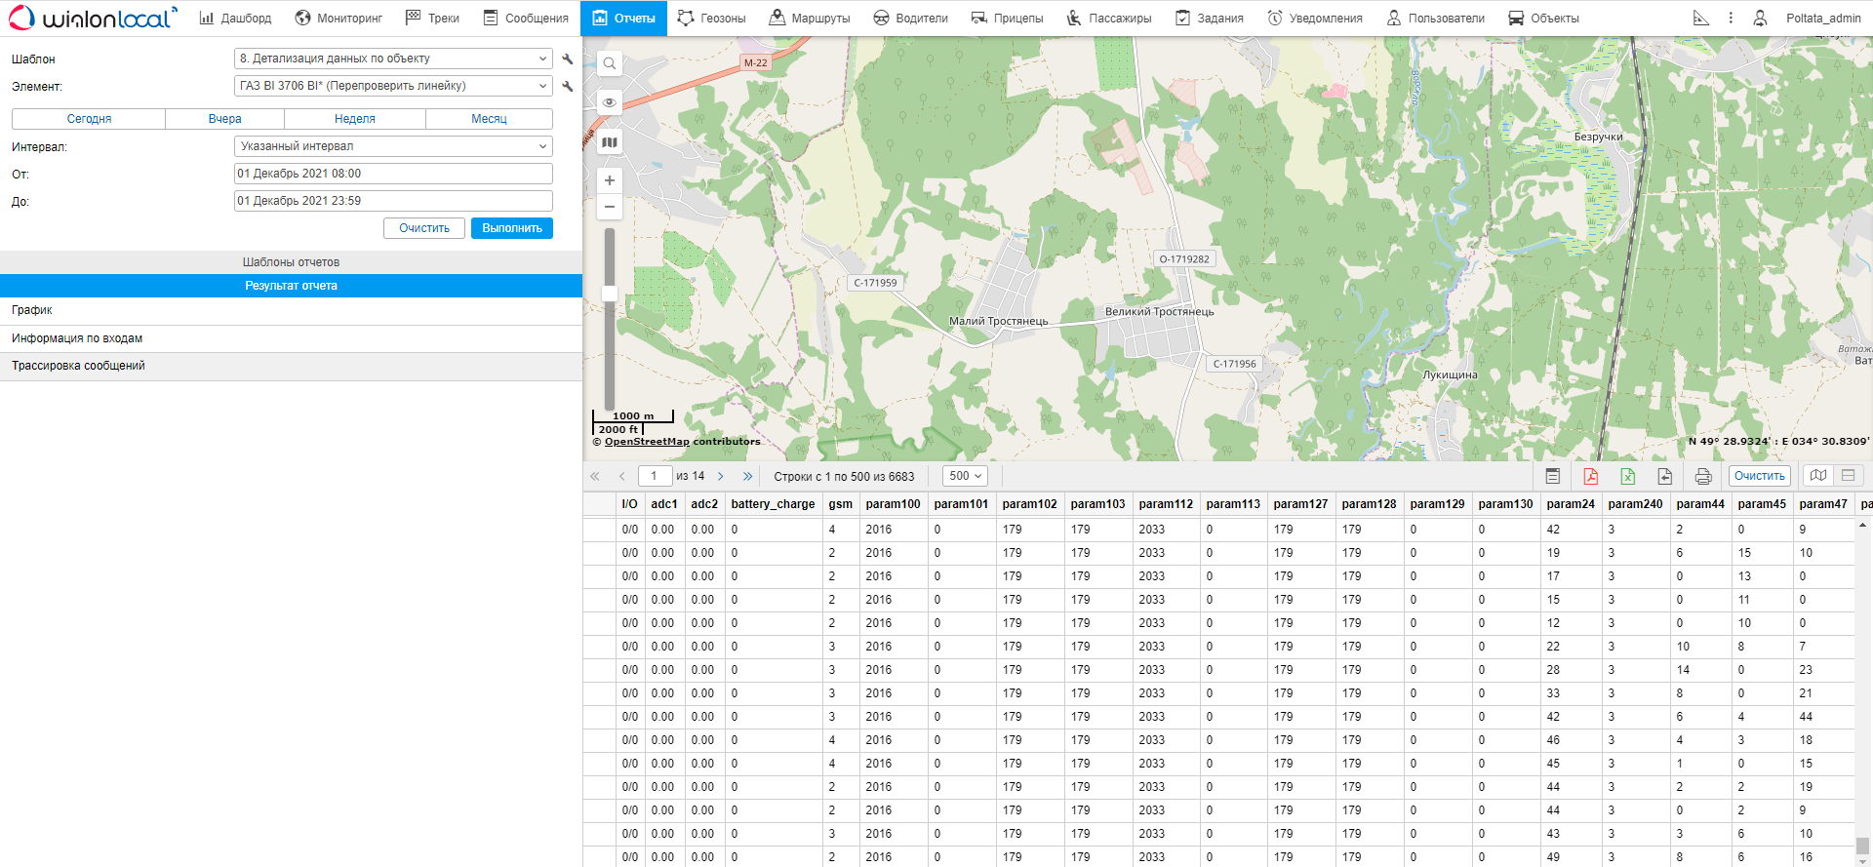
Task: Click the map zoom slider handle
Action: click(x=610, y=294)
